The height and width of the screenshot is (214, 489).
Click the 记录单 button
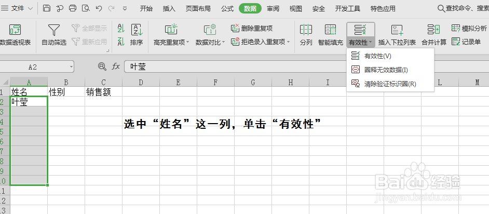[466, 42]
